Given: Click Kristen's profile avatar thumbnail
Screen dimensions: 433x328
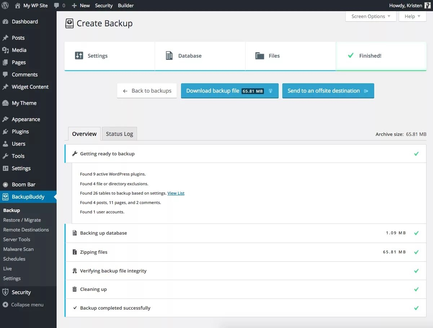Looking at the screenshot, I should tap(428, 5).
